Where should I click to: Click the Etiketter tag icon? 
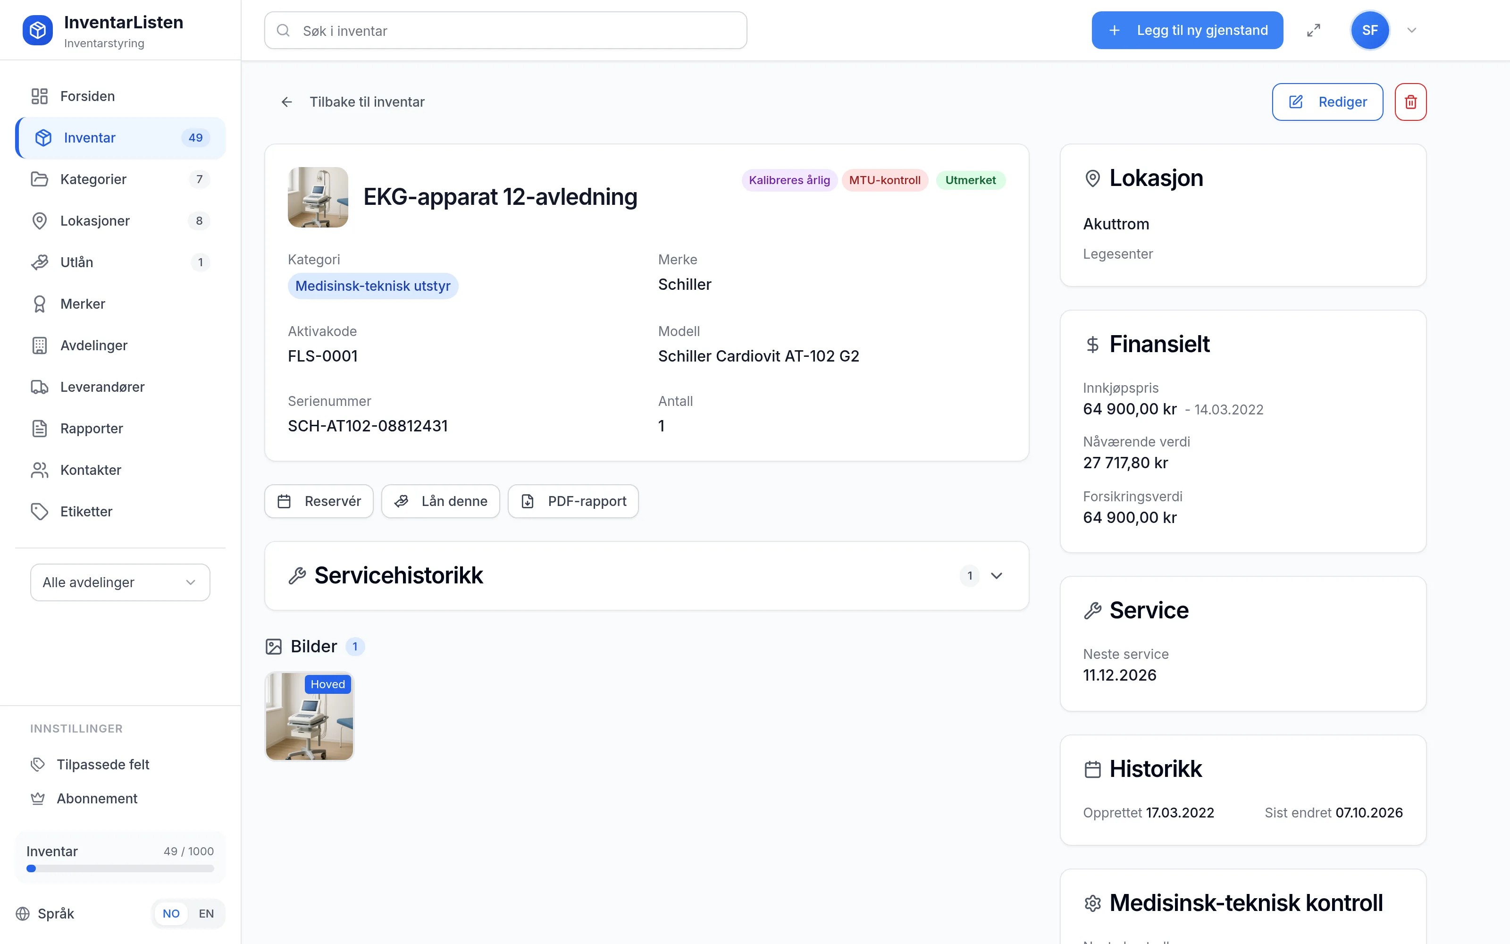tap(39, 511)
